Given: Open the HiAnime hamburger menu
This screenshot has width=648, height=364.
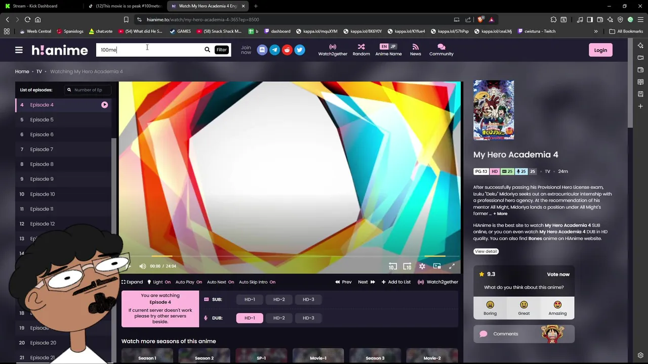Looking at the screenshot, I should (19, 50).
